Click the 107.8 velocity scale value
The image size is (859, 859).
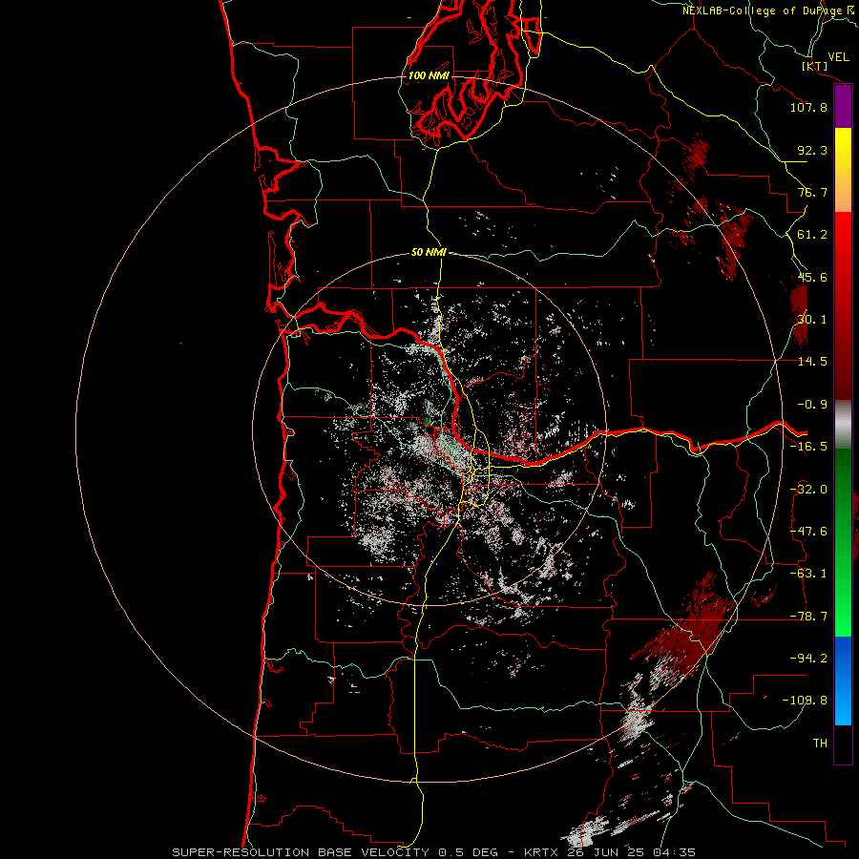808,107
